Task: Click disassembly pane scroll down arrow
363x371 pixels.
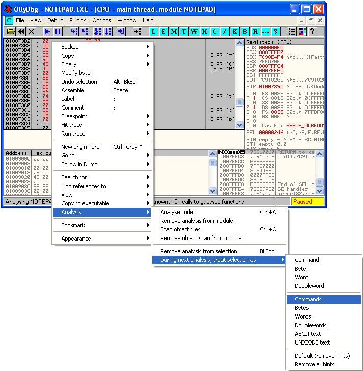Action: [239, 125]
